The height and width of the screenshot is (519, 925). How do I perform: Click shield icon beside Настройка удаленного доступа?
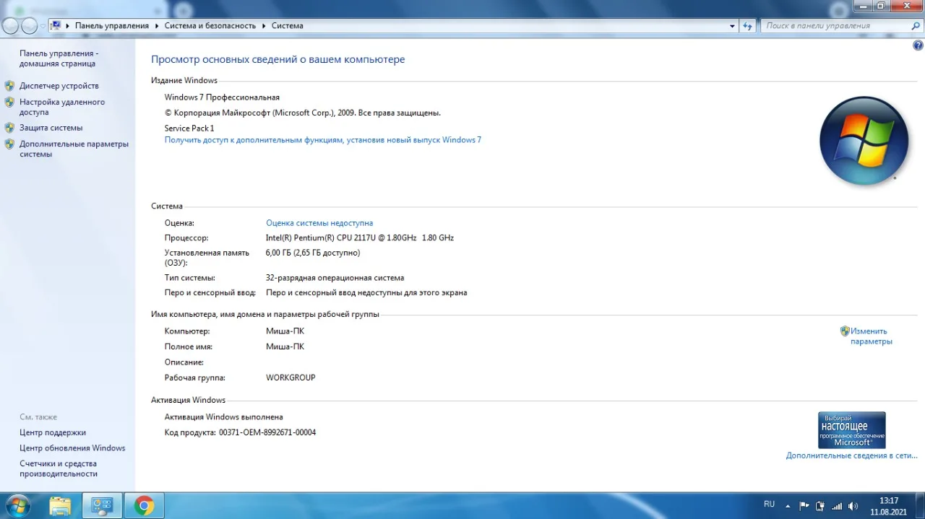pyautogui.click(x=9, y=103)
